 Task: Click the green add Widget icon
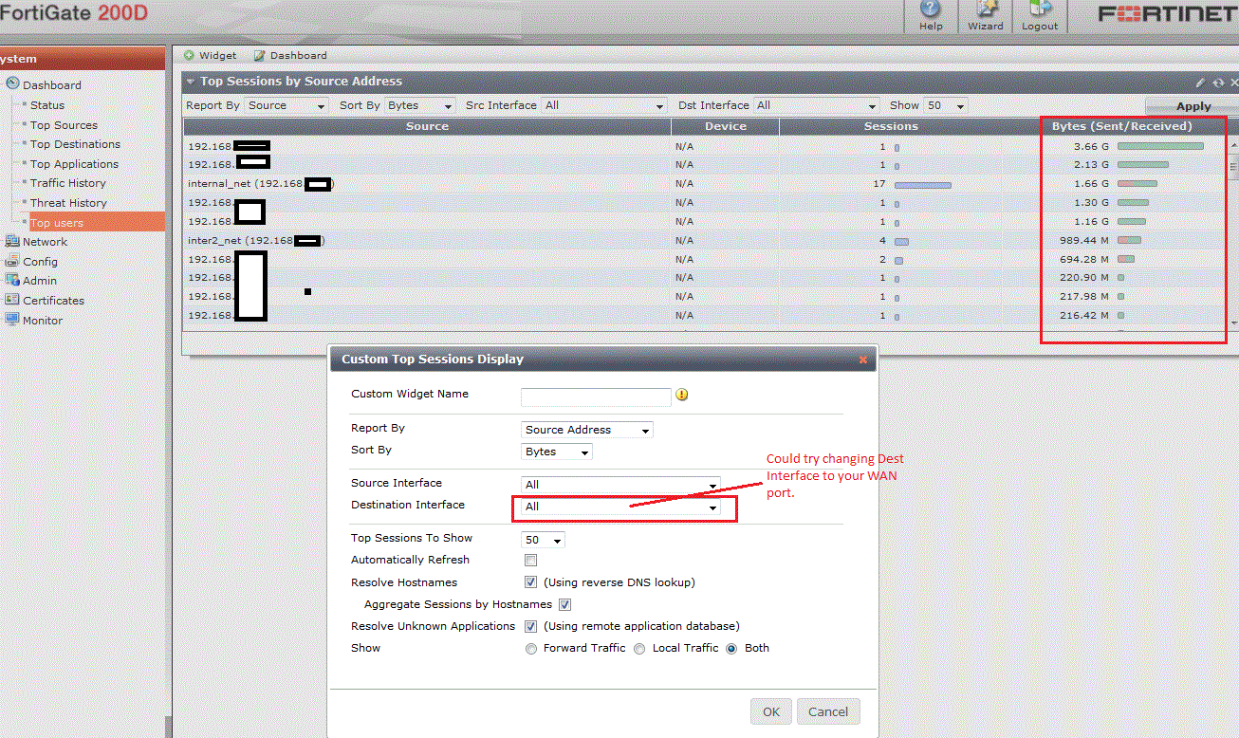click(x=189, y=55)
